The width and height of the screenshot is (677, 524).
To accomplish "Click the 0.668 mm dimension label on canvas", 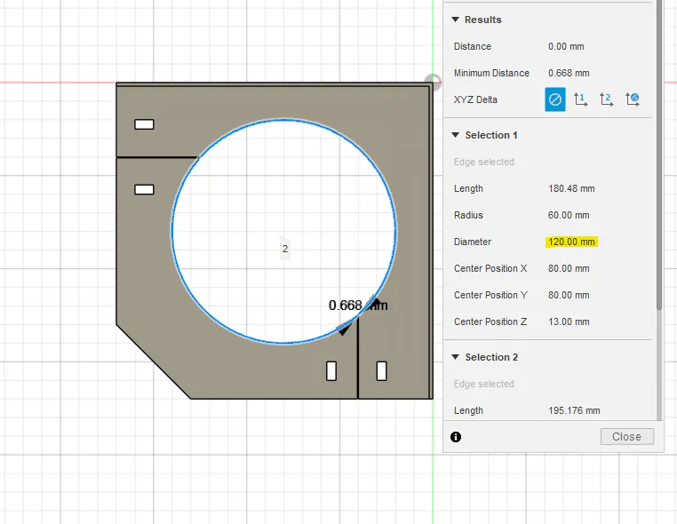I will [358, 306].
